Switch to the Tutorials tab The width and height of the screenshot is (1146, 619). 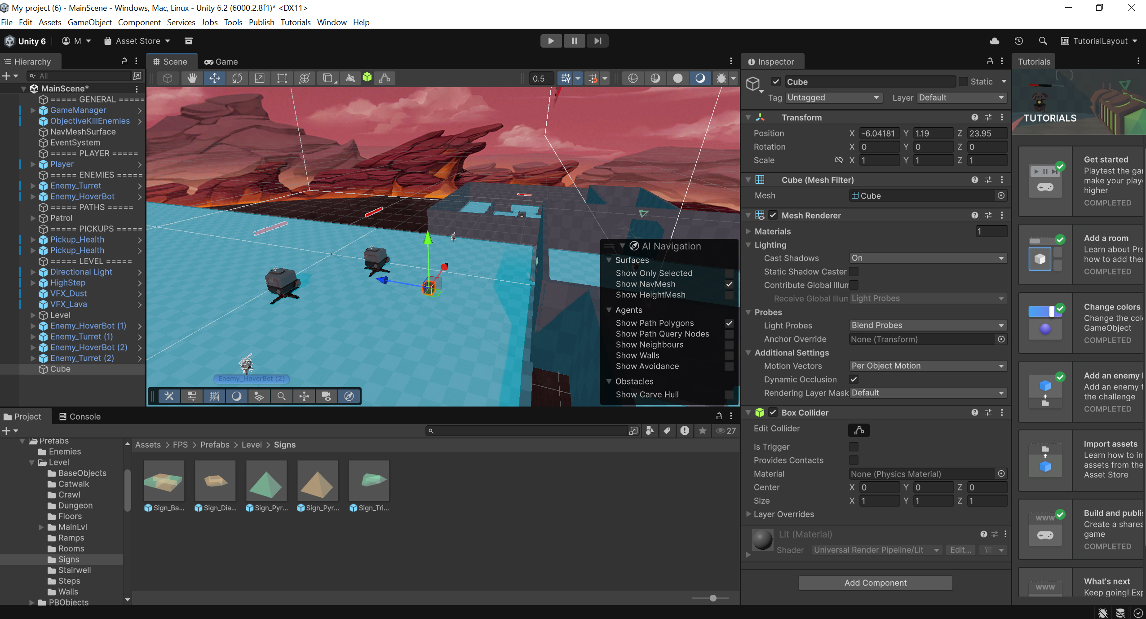[x=1034, y=62]
